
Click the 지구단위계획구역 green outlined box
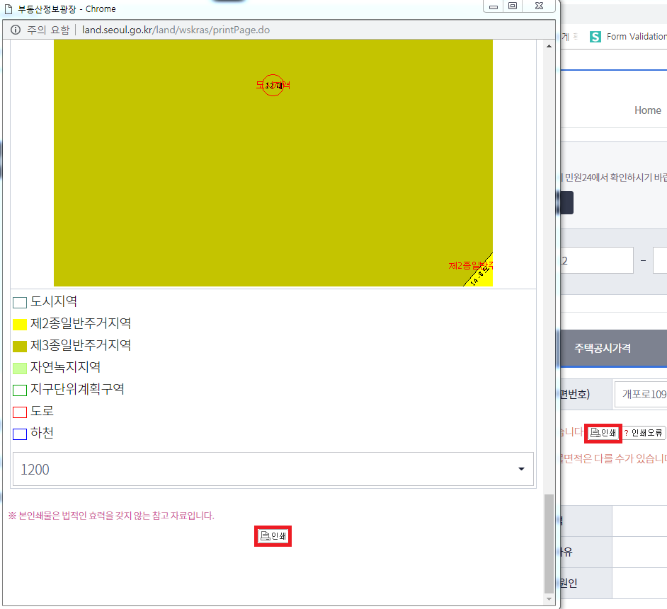[20, 390]
